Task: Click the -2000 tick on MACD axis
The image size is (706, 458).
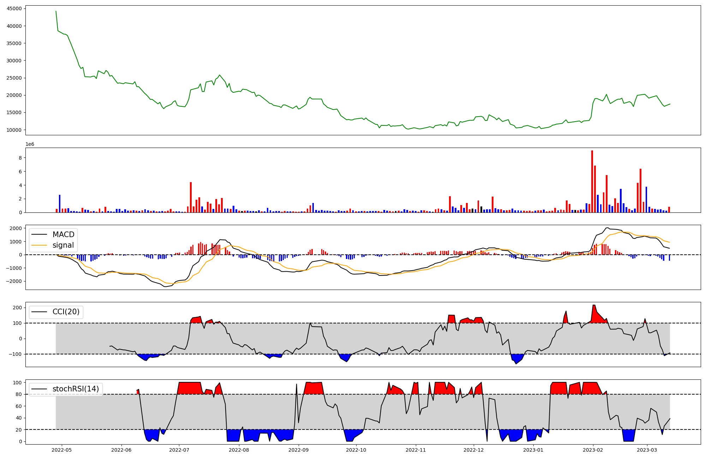Action: (14, 281)
